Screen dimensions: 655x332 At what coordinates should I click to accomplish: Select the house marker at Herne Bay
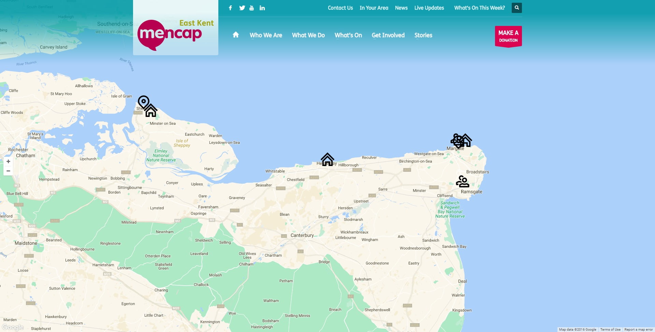click(x=327, y=159)
